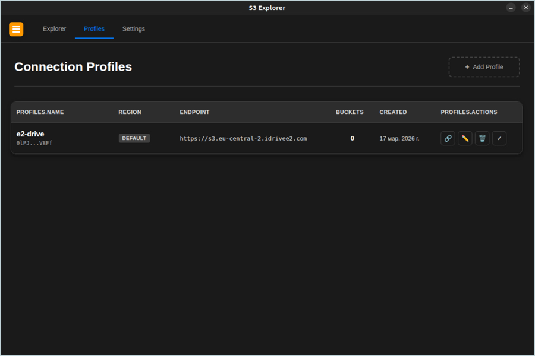Edit the e2-drive profile with pencil icon

465,138
